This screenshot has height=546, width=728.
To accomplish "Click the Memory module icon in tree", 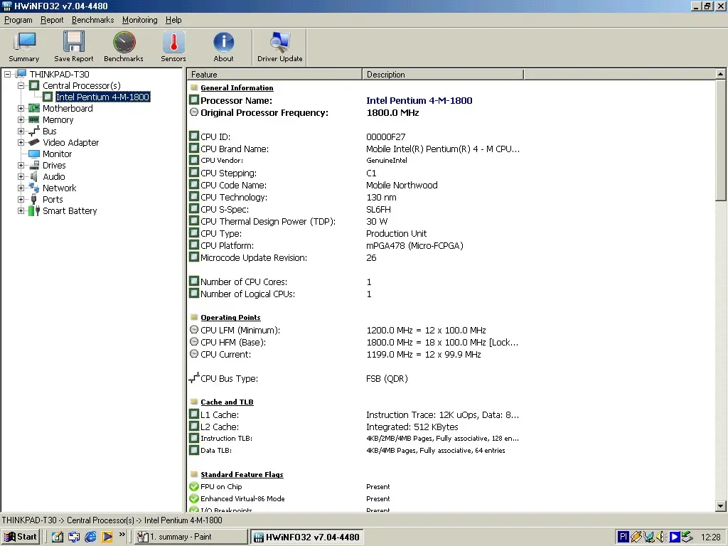I will coord(34,119).
